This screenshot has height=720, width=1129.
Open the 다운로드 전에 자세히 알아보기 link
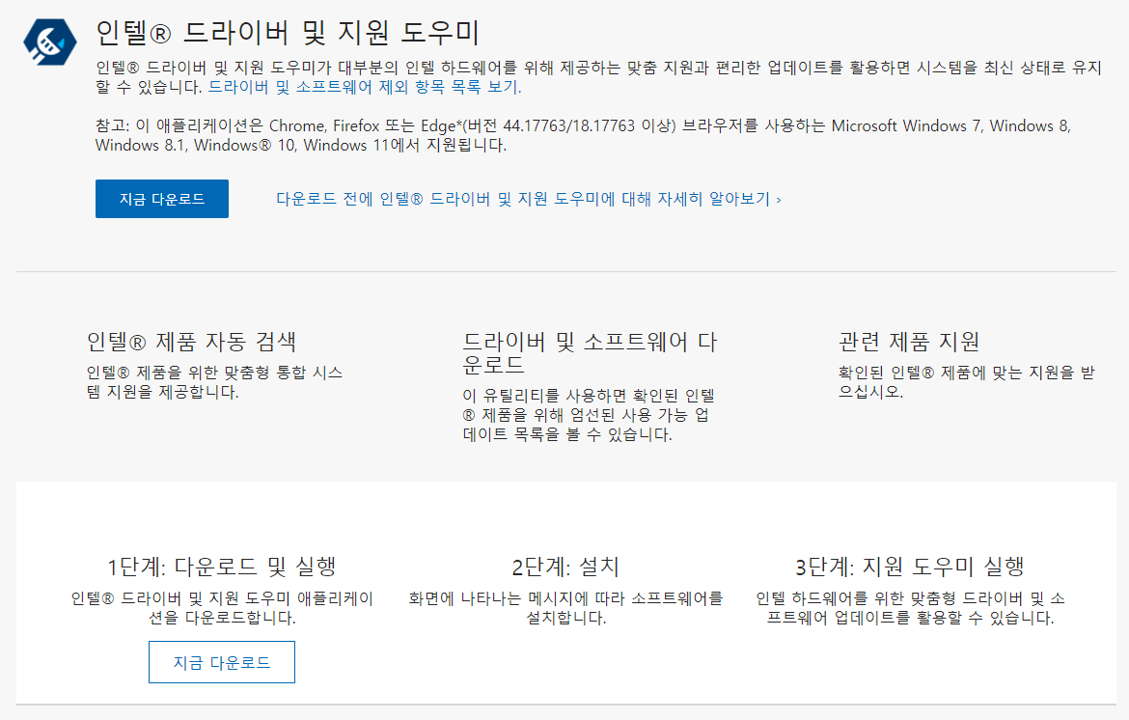529,199
